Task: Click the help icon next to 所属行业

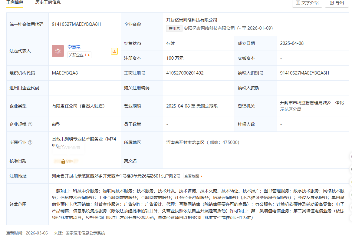Action: (30, 142)
